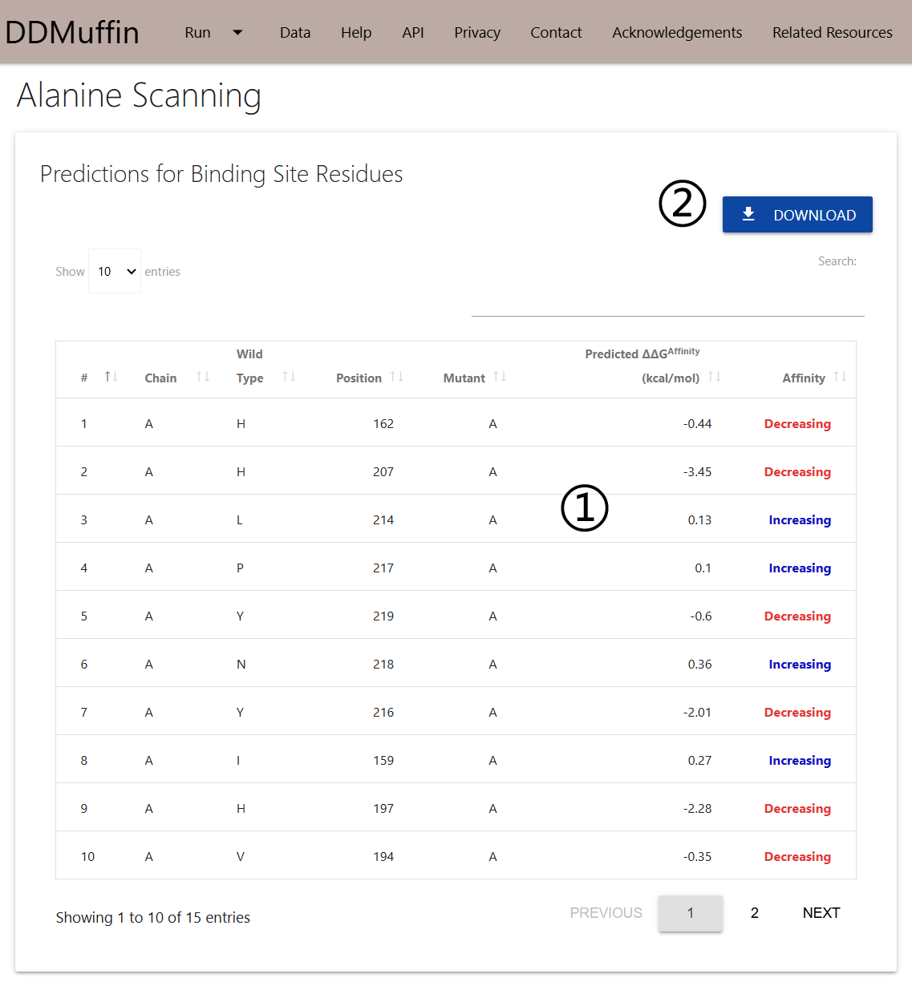
Task: Sort by Predicted ΔΔG values
Action: pos(715,376)
